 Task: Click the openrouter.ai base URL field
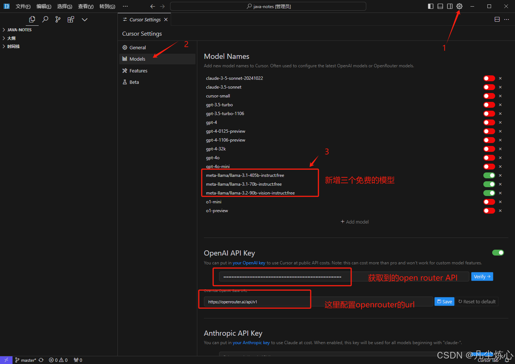click(318, 301)
